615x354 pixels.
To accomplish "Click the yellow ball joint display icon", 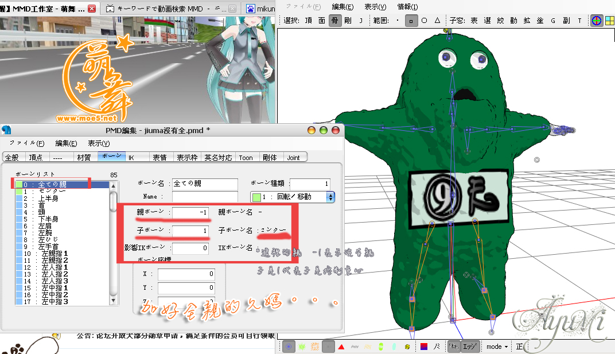I will (x=407, y=347).
